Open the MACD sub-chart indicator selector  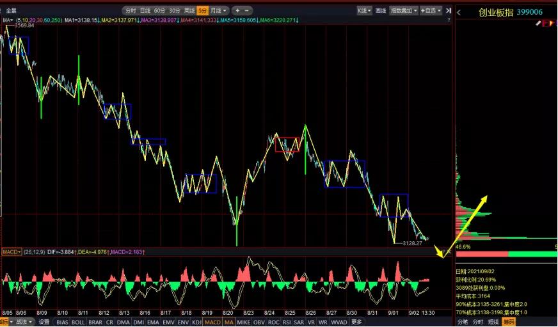tap(12, 252)
